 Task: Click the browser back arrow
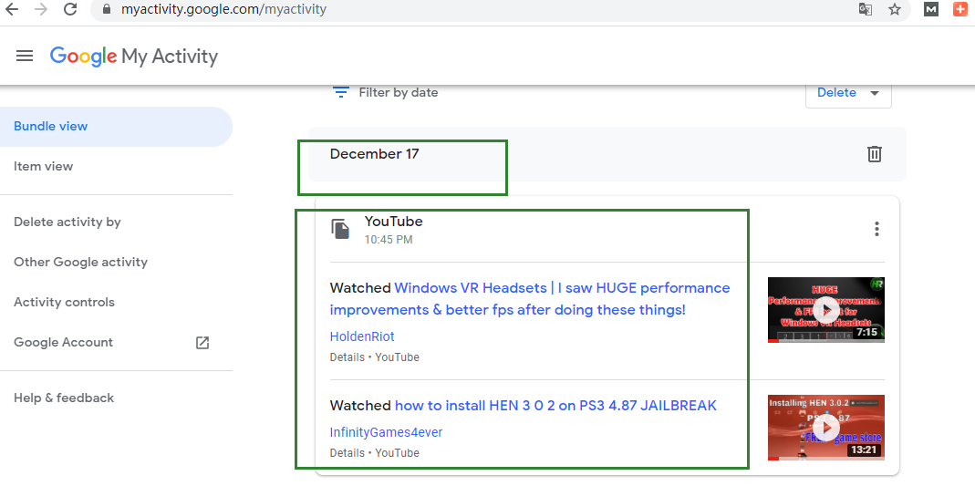pyautogui.click(x=12, y=10)
